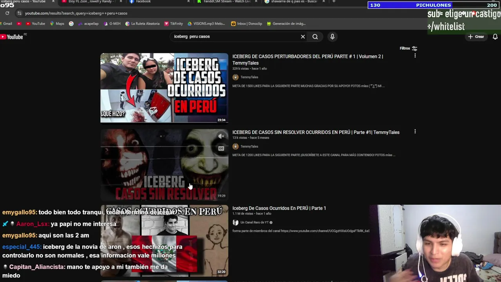Reload the page with the refresh button

[x=7, y=13]
